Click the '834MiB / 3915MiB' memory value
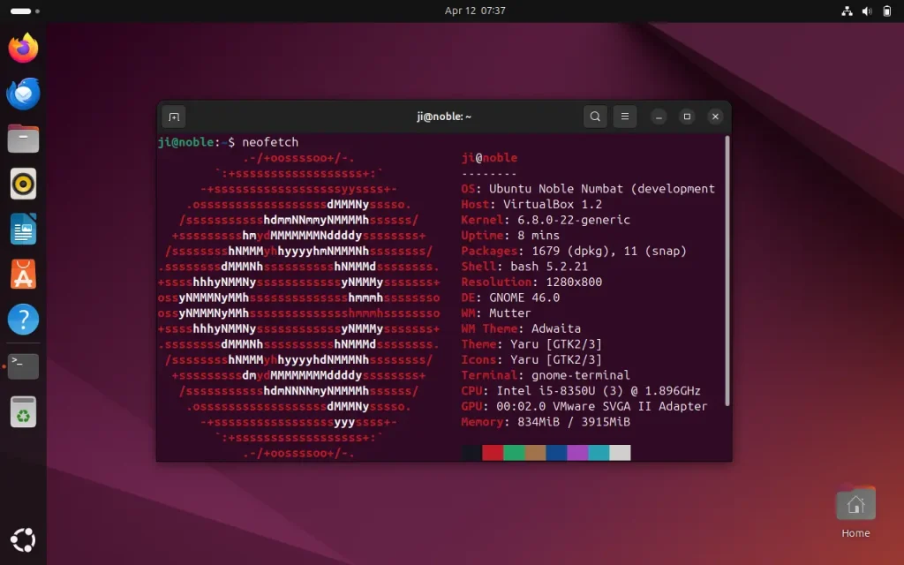 (x=574, y=423)
